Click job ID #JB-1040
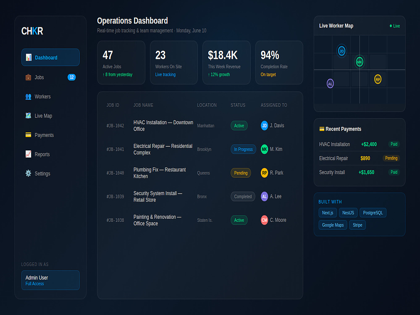The image size is (420, 315). pos(115,173)
